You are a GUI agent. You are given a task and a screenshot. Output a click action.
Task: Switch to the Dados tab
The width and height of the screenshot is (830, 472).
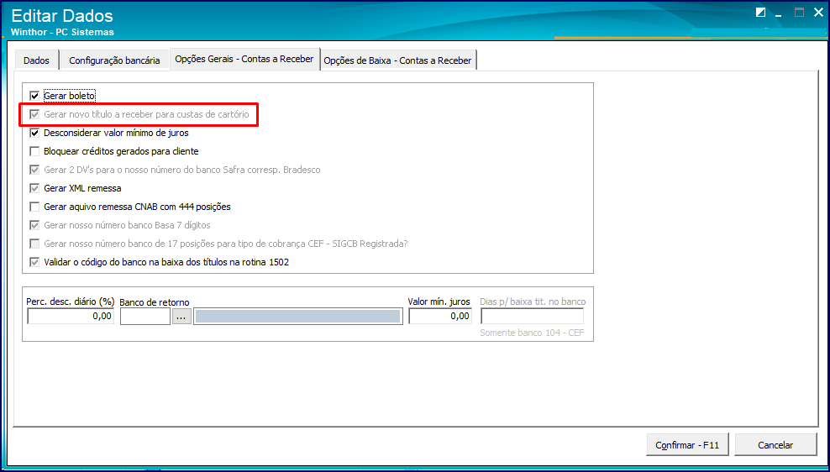click(36, 60)
